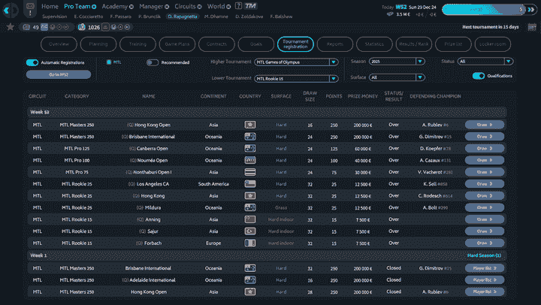Click the Australia flag for Brisbane International qualifier
541x305 pixels.
click(250, 137)
